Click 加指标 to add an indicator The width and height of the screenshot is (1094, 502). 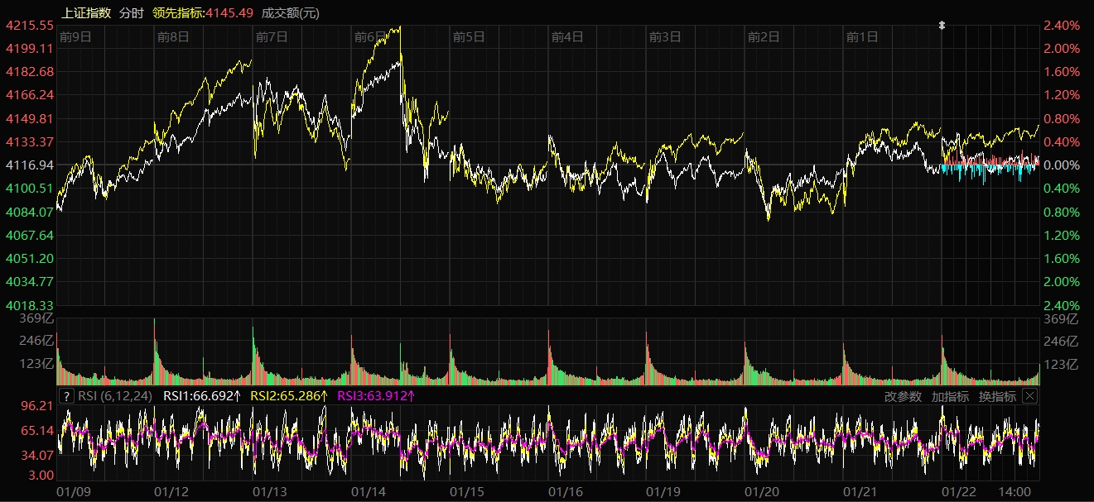[950, 396]
